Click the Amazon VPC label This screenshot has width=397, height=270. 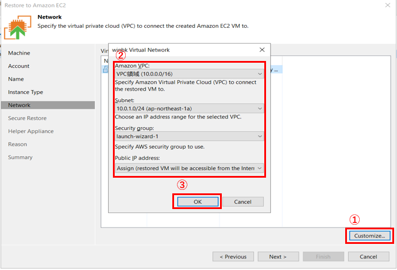pyautogui.click(x=132, y=66)
